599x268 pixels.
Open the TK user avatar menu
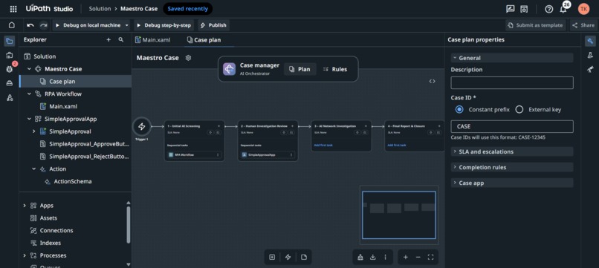coord(583,9)
